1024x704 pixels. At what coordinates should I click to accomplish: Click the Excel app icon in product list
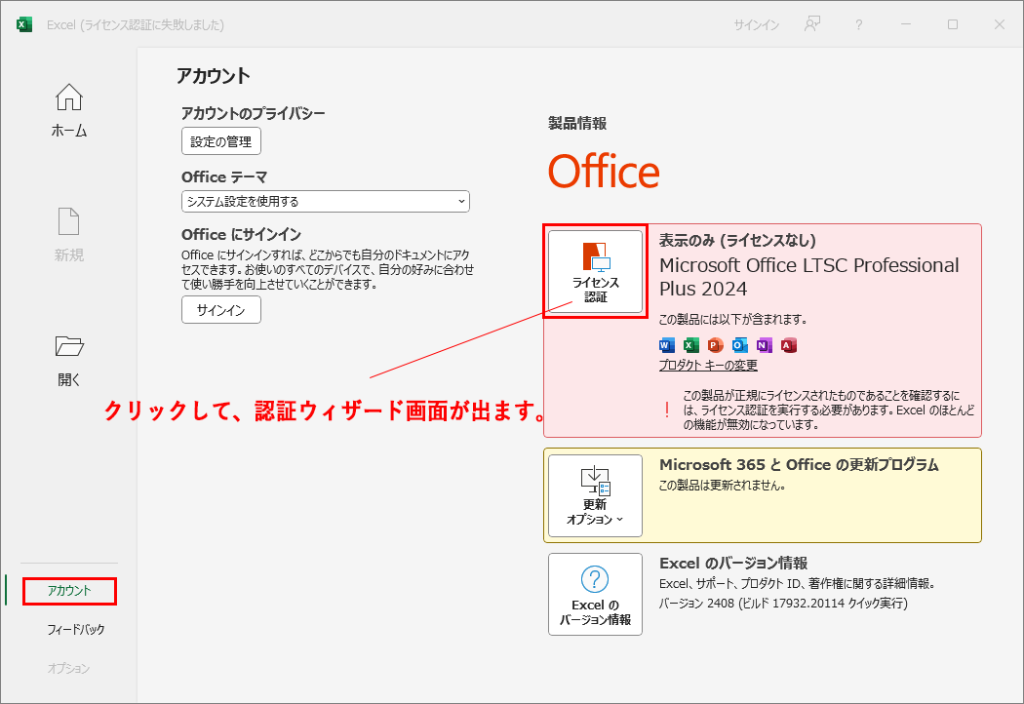[690, 345]
